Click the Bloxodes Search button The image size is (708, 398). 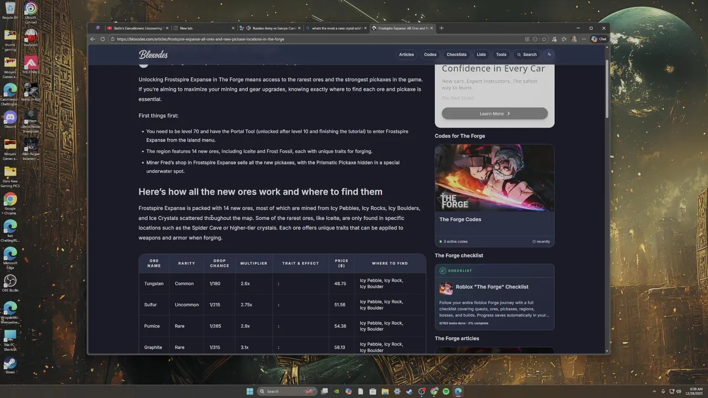pyautogui.click(x=527, y=55)
